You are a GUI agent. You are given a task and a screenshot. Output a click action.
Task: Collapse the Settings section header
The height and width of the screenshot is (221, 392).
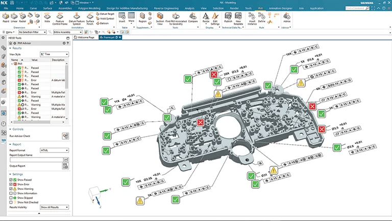coord(17,174)
